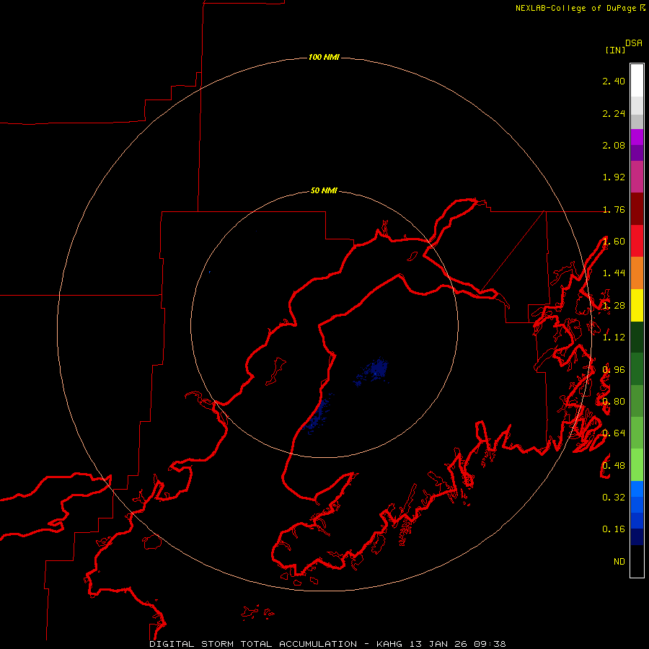Viewport: 649px width, 649px height.
Task: Click the [IN] units label
Action: click(615, 50)
